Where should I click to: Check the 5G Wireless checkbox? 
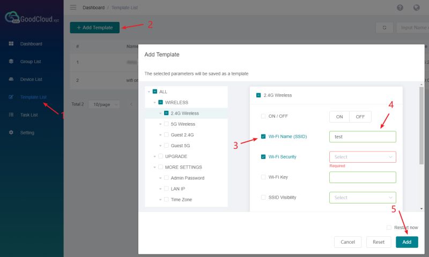point(166,124)
